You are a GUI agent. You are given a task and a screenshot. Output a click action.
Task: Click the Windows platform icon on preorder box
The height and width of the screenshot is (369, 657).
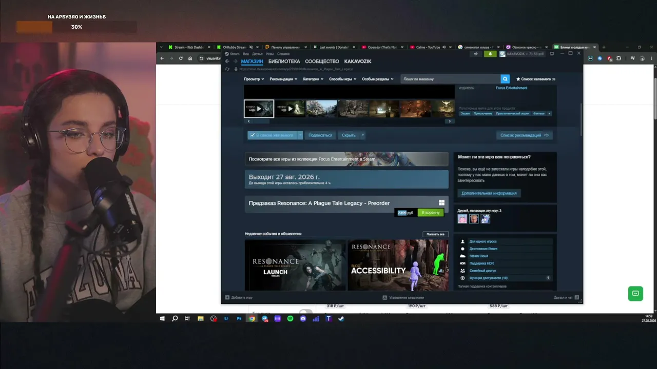pos(441,203)
